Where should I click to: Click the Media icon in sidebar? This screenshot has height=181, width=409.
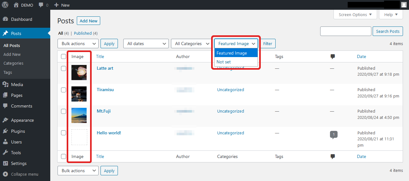[x=5, y=85]
